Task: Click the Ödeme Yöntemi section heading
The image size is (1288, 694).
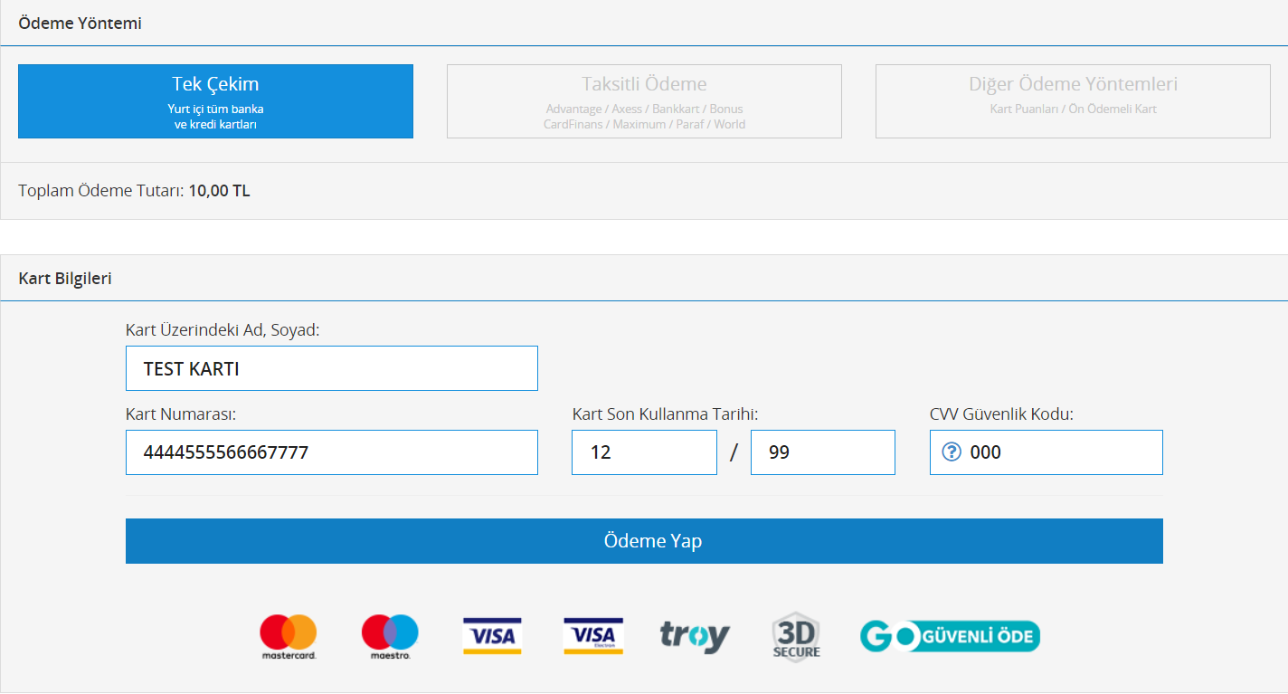Action: (80, 24)
